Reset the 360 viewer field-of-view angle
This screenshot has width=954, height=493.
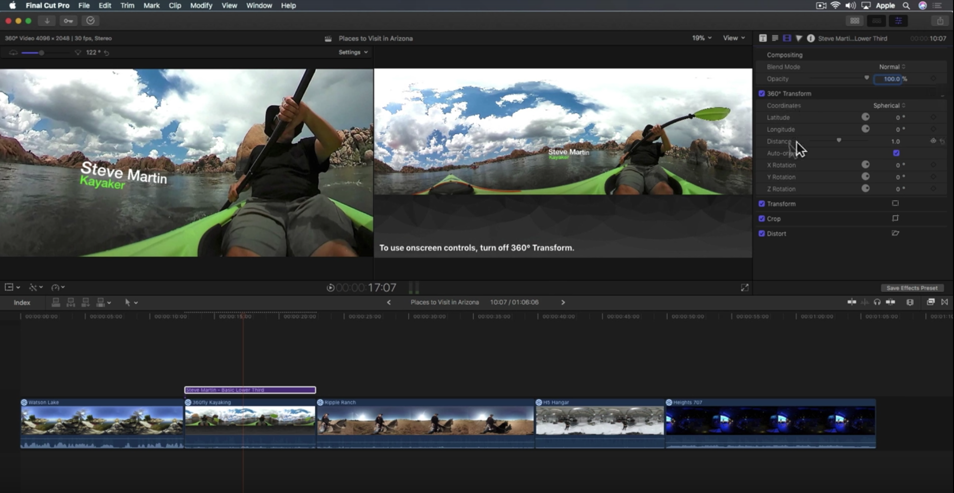(106, 53)
